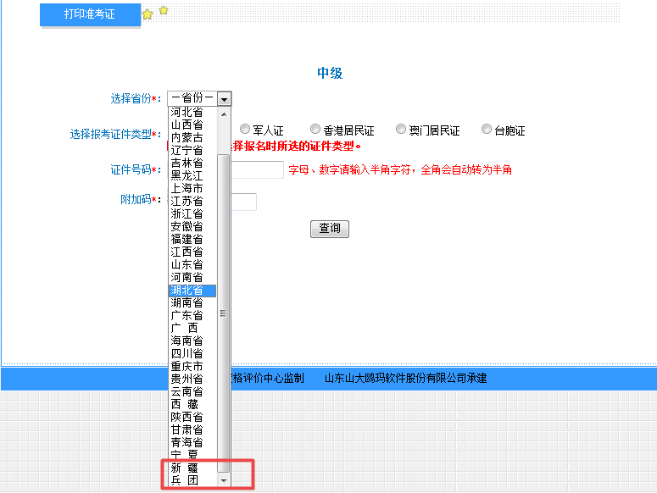
Task: Choose 上海市 in the province list
Action: click(187, 189)
